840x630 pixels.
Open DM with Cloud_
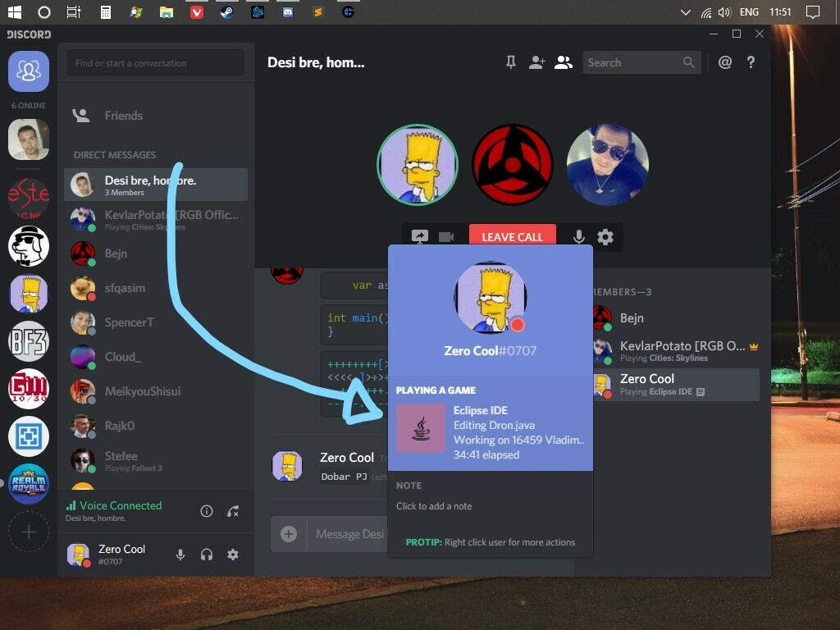[155, 357]
